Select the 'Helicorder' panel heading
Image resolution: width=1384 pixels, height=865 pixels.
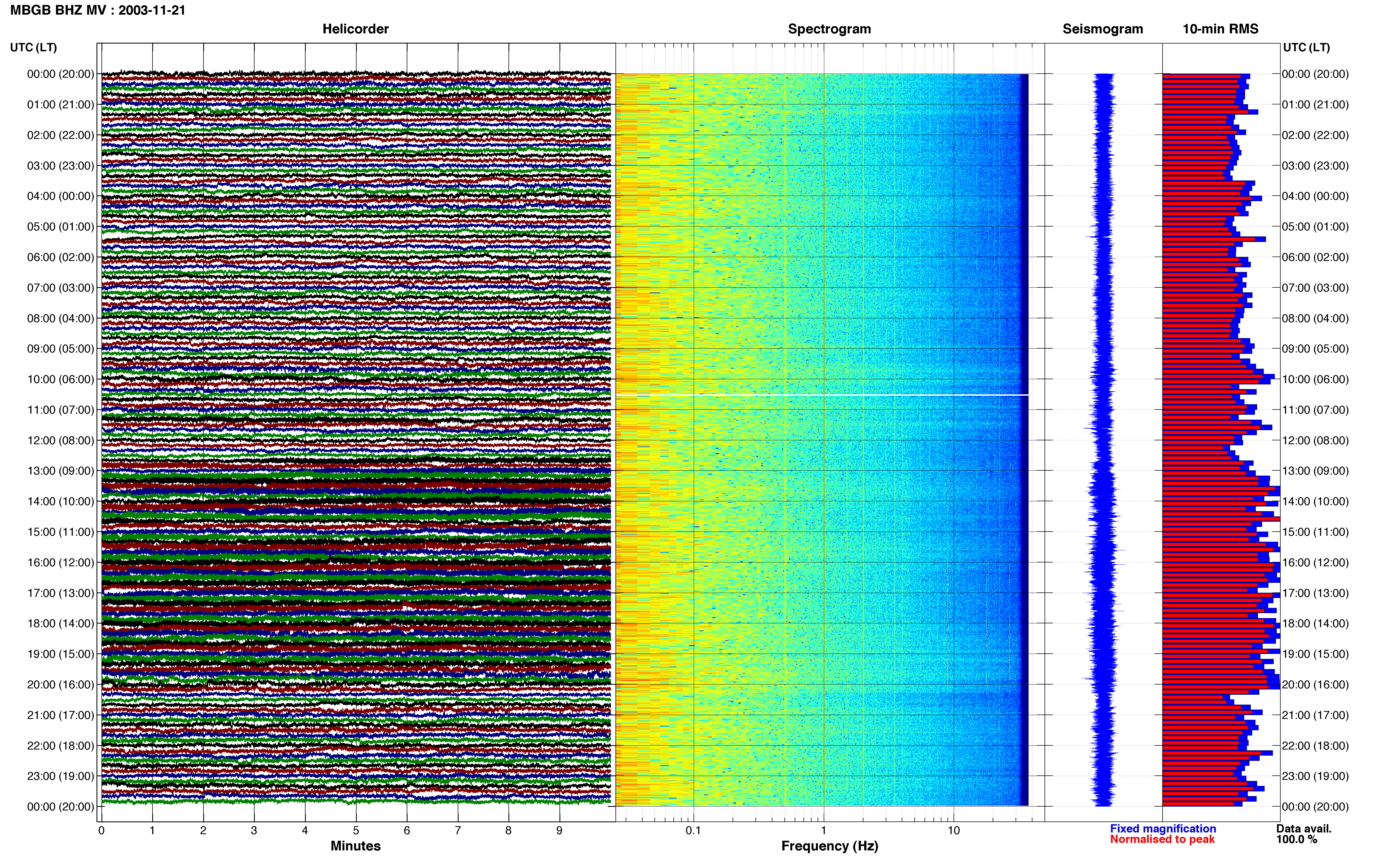355,29
